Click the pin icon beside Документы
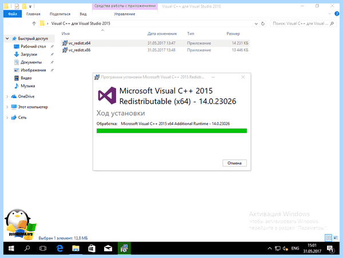Image resolution: width=343 pixels, height=258 pixels. pyautogui.click(x=52, y=62)
